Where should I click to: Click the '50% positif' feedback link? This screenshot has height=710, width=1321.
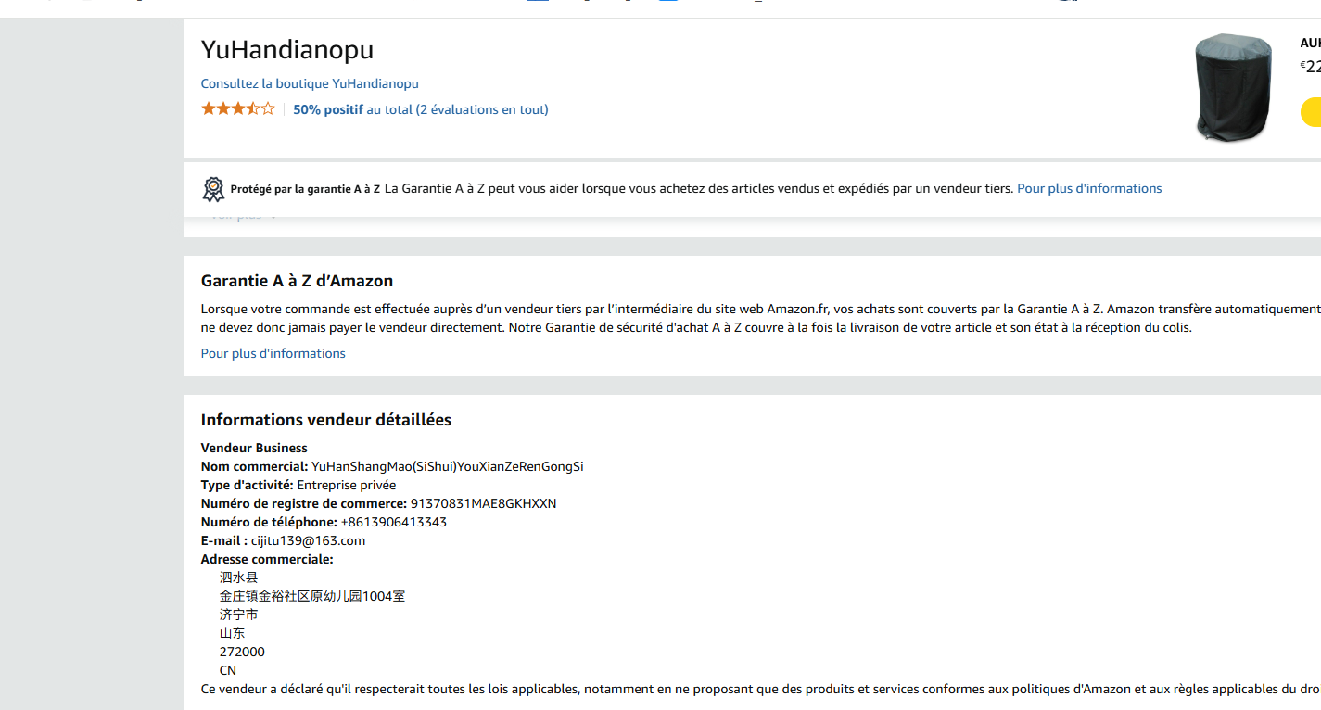[328, 109]
